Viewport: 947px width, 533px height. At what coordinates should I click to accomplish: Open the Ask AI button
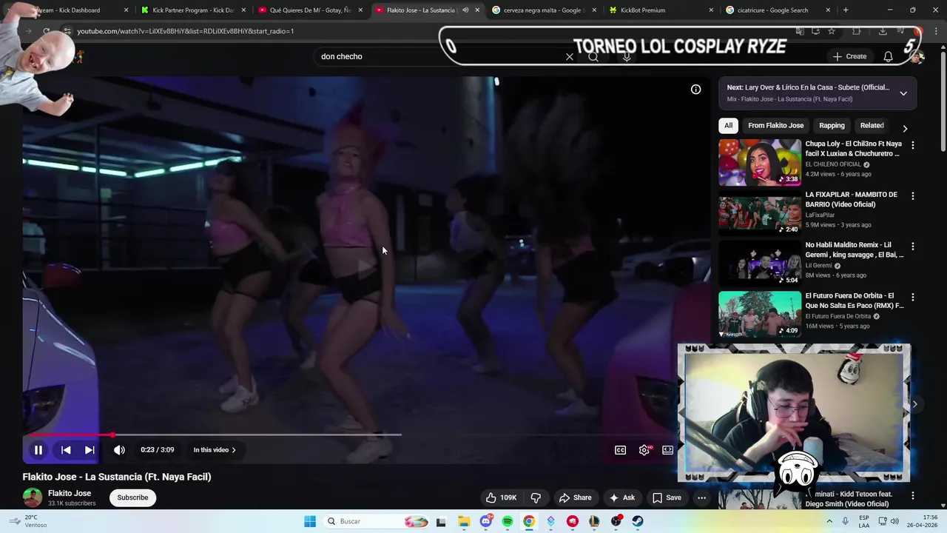[621, 497]
